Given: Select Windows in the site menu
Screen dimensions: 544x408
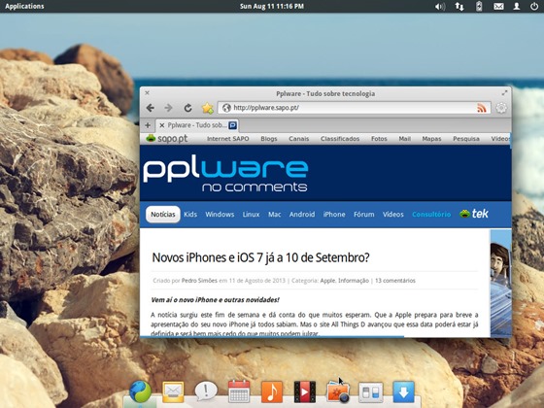Looking at the screenshot, I should click(220, 215).
